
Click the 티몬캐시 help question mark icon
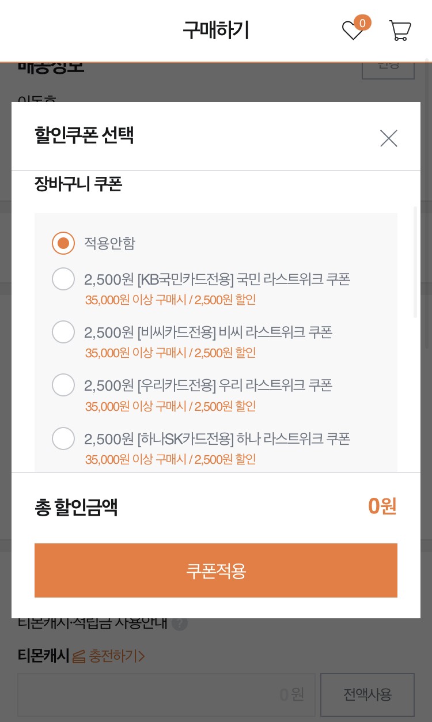click(x=180, y=623)
